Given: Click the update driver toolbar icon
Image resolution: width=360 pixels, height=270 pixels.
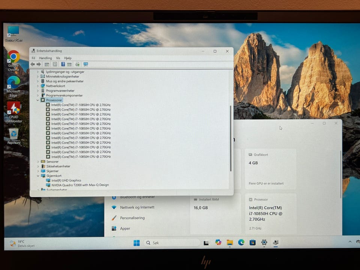Looking at the screenshot, I should (78, 64).
